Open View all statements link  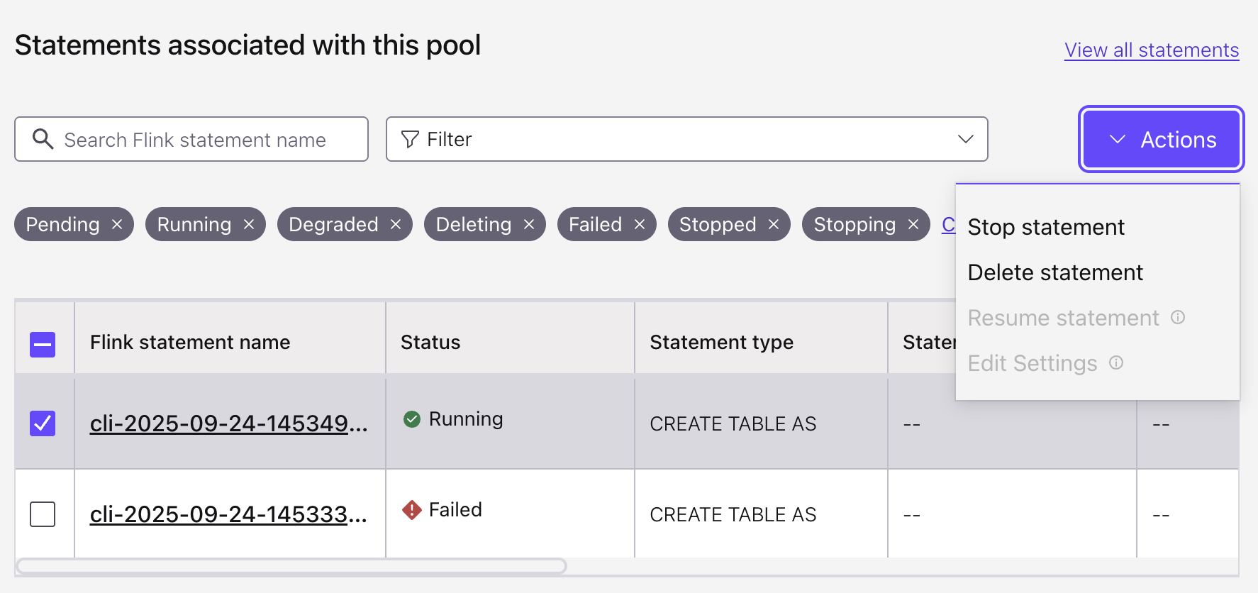pos(1152,50)
